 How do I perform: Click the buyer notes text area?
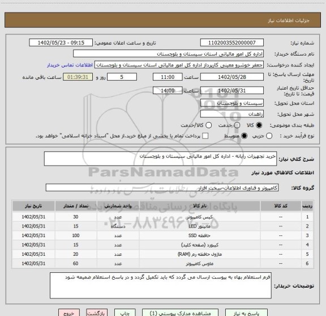point(161,285)
